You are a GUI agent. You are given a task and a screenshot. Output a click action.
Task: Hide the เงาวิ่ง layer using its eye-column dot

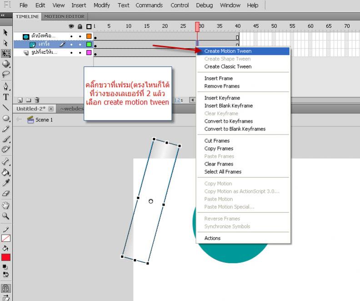(71, 44)
